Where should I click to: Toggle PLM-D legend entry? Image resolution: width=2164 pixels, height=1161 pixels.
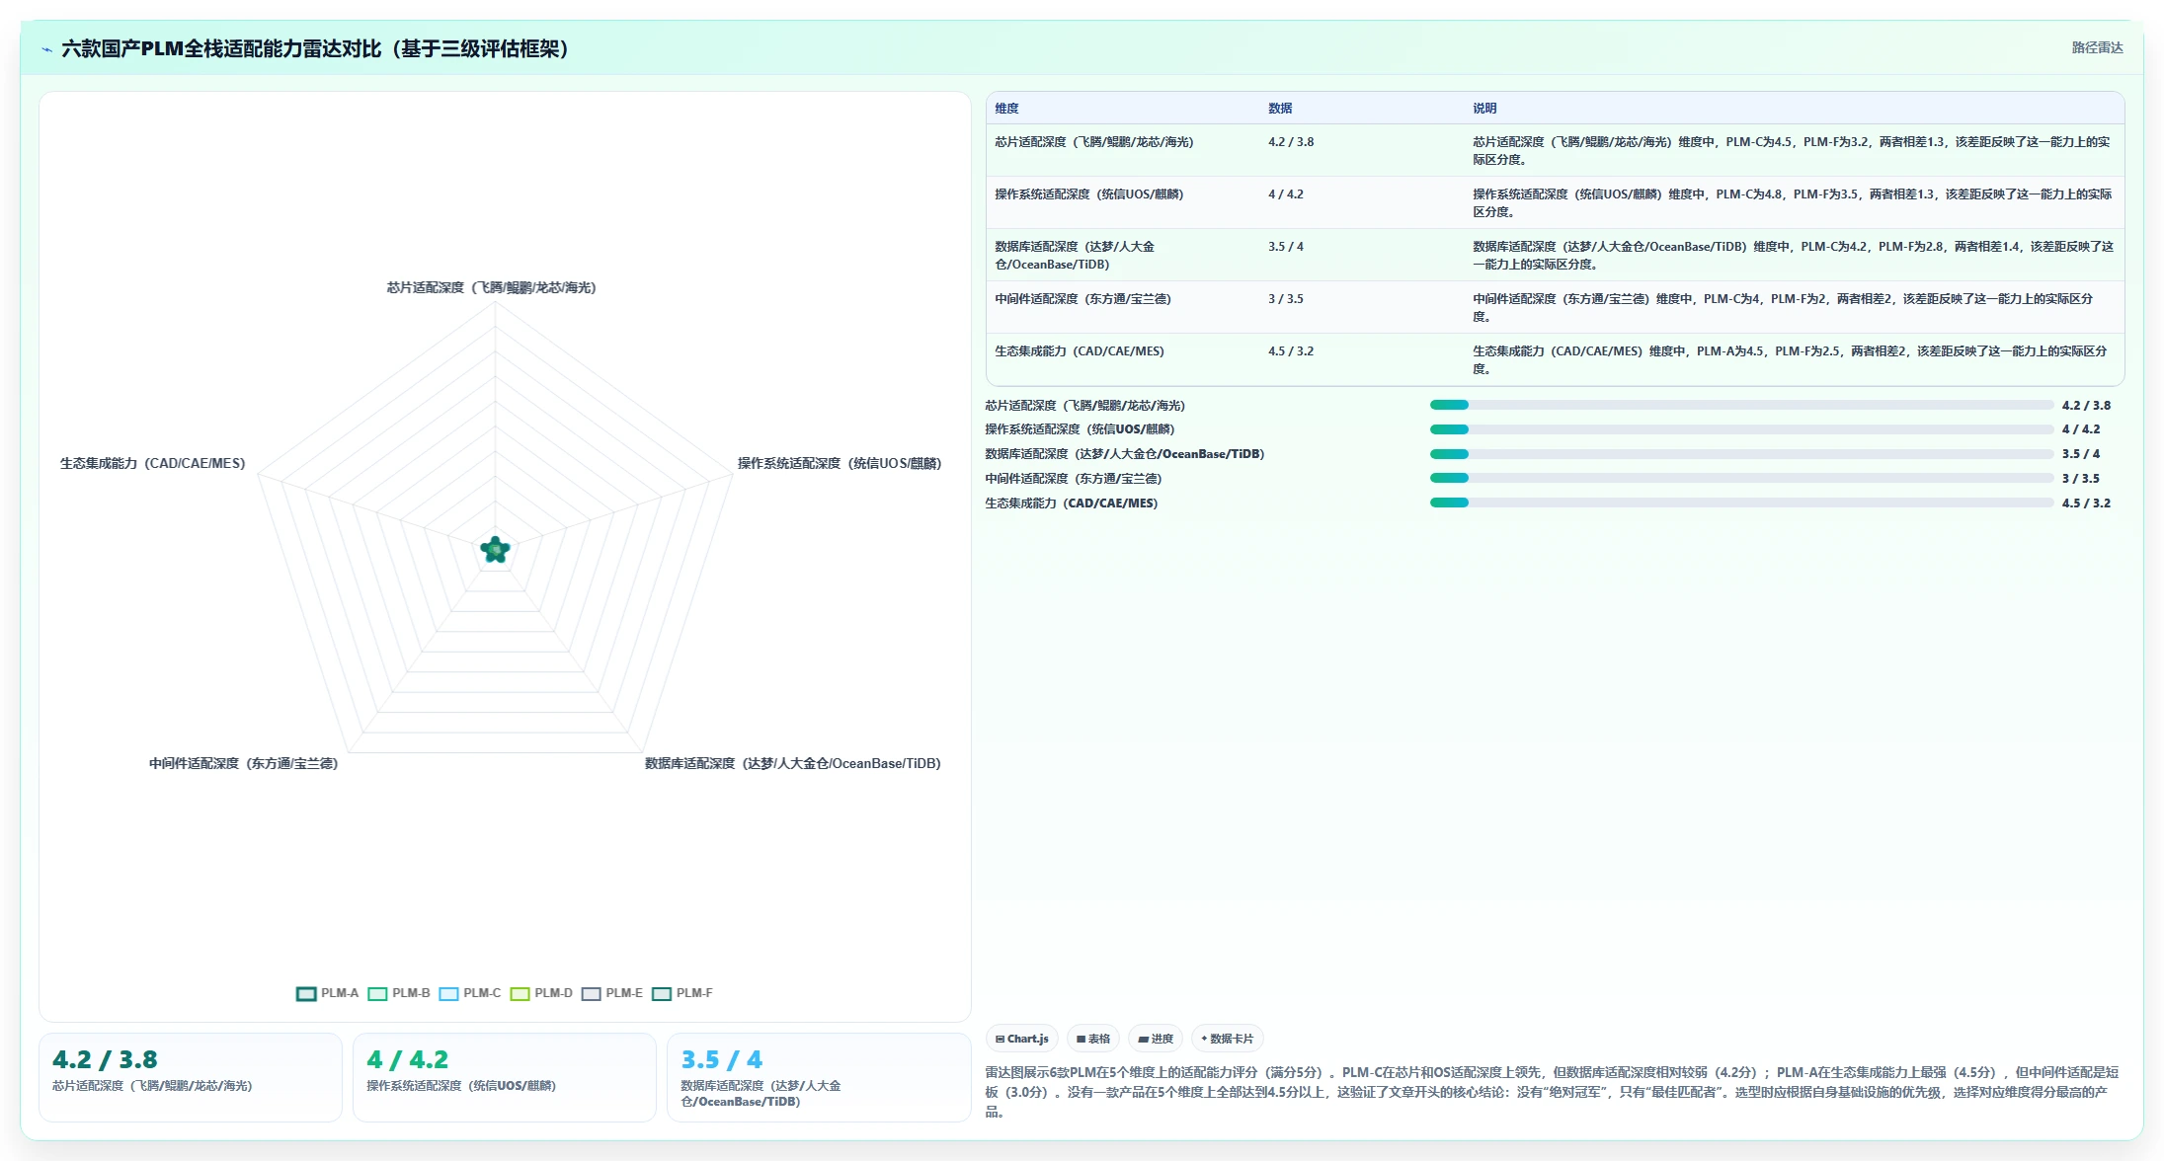[x=541, y=993]
